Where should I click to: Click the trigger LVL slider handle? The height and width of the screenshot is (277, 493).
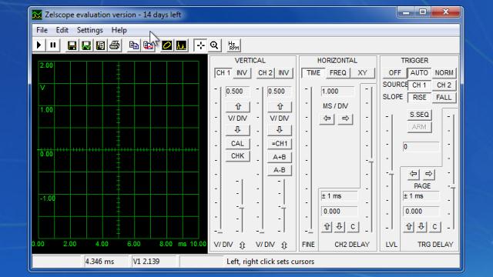tap(391, 174)
